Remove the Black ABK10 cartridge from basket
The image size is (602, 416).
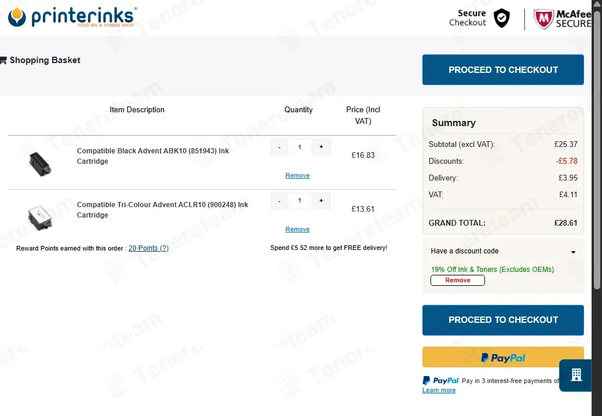(x=297, y=176)
